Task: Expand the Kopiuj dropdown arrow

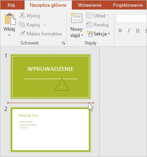Action: (x=45, y=24)
